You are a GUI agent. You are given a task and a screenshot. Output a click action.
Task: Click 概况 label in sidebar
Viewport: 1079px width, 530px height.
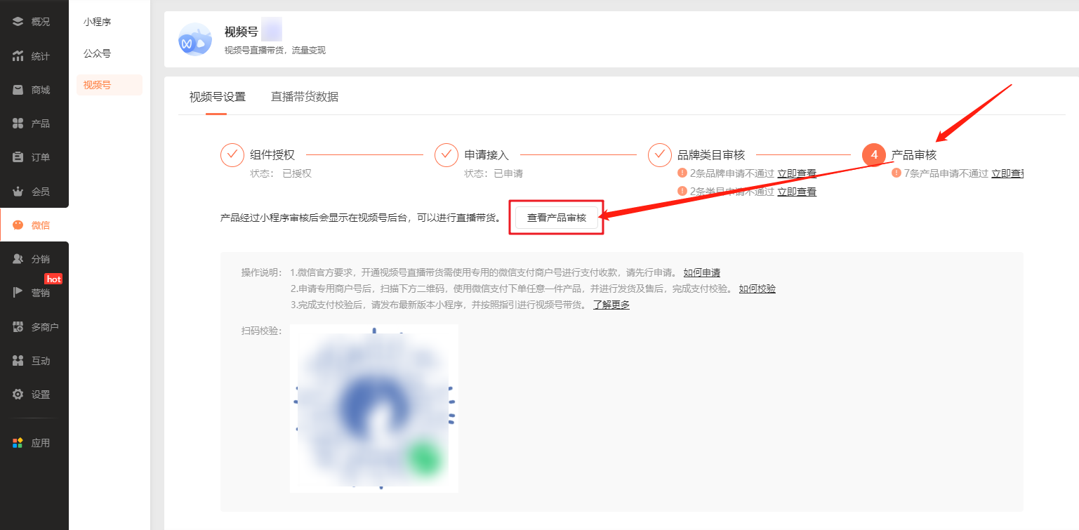click(x=41, y=22)
